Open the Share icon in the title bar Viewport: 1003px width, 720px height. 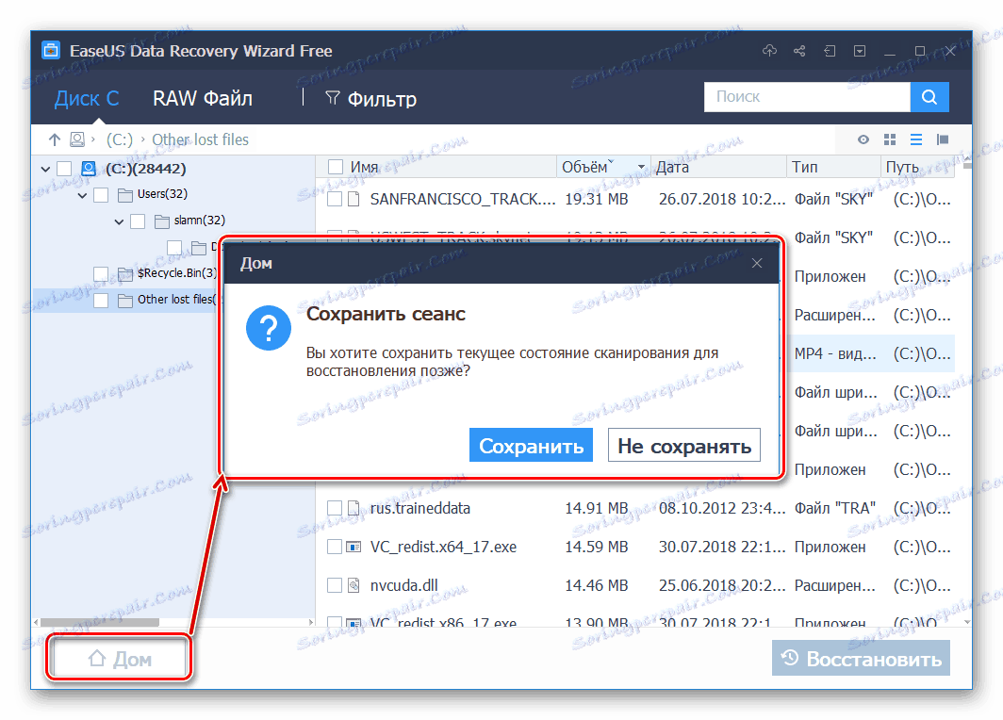[x=798, y=51]
